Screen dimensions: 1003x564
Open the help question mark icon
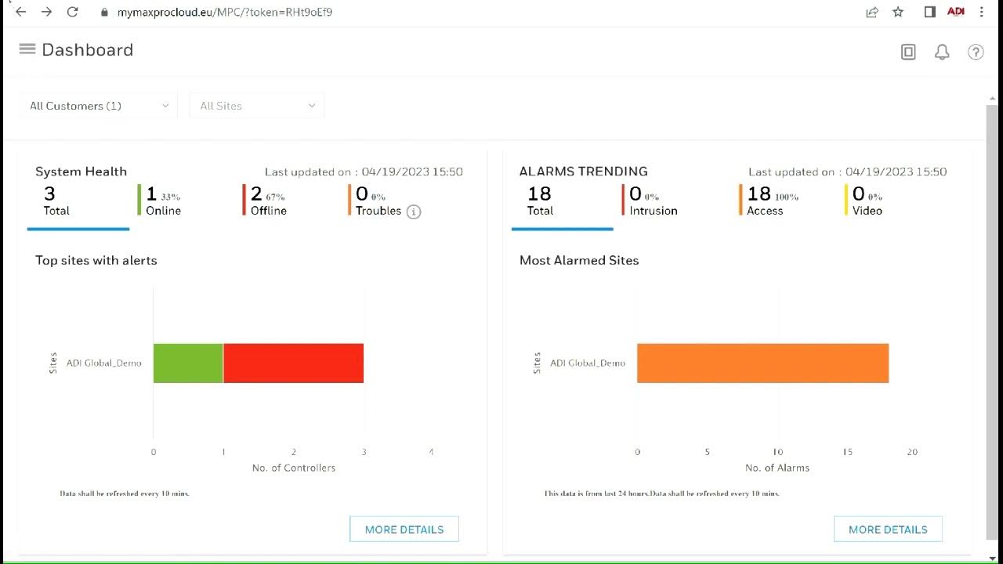point(976,52)
